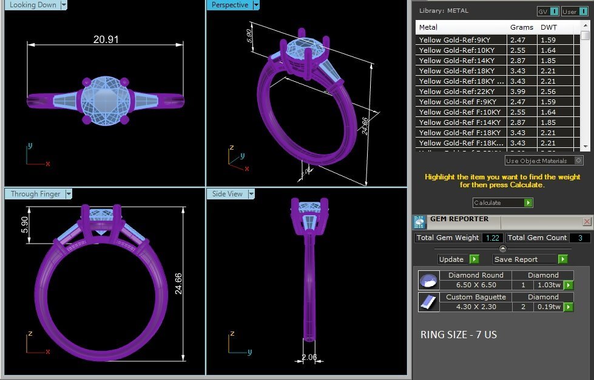
Task: Open the Looking Down viewport dropdown arrow
Action: tap(64, 5)
